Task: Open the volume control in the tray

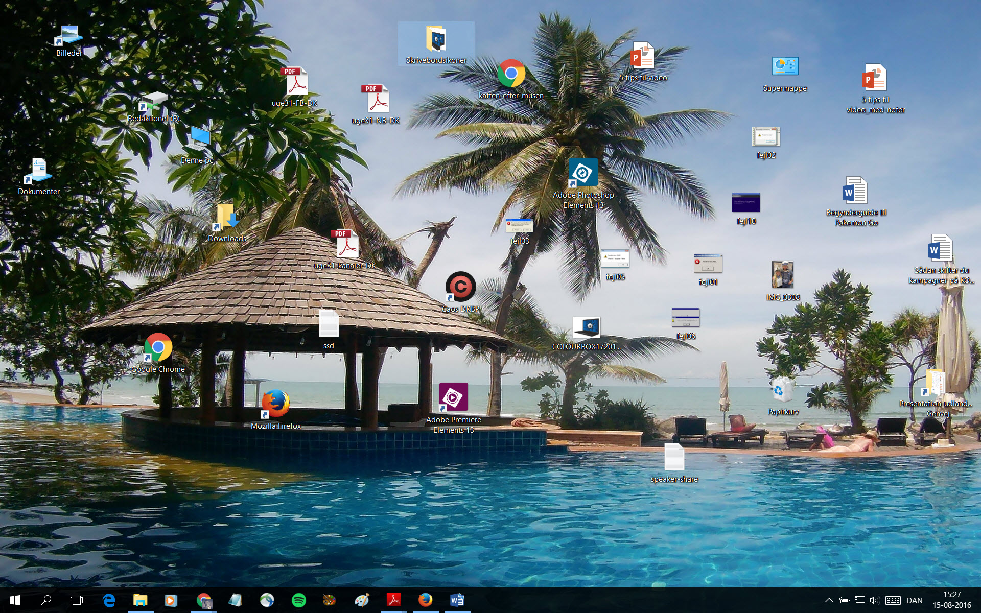Action: point(876,601)
